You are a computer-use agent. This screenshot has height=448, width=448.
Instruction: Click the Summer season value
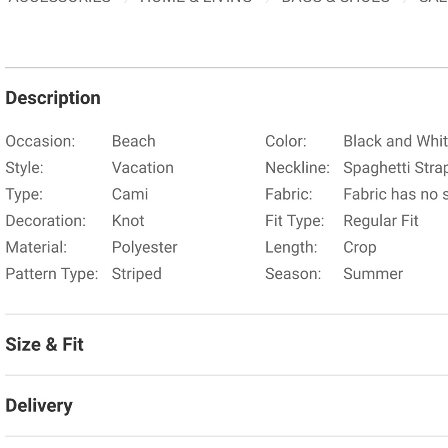click(373, 274)
